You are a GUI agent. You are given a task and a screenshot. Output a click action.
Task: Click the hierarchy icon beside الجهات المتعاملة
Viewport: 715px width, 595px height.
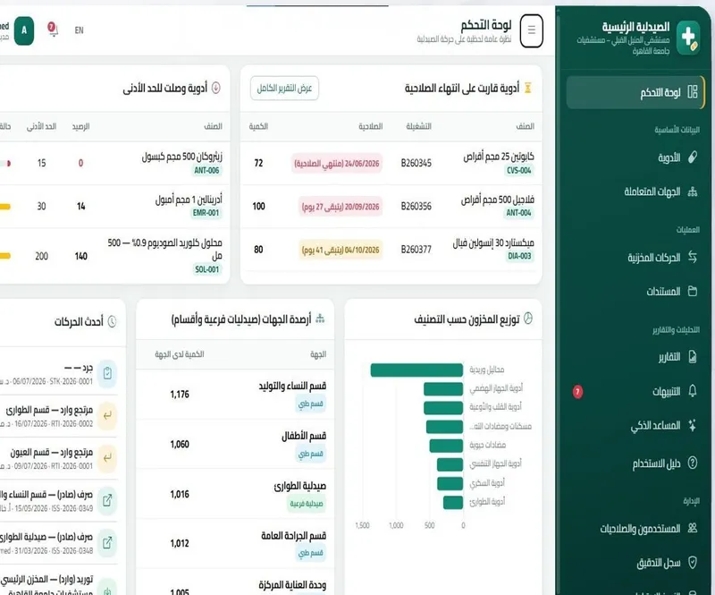pyautogui.click(x=692, y=191)
